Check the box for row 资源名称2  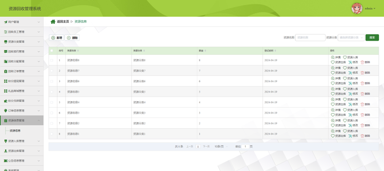click(51, 123)
